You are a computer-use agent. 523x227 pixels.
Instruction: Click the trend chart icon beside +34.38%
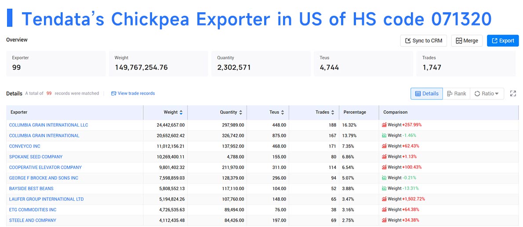point(384,220)
